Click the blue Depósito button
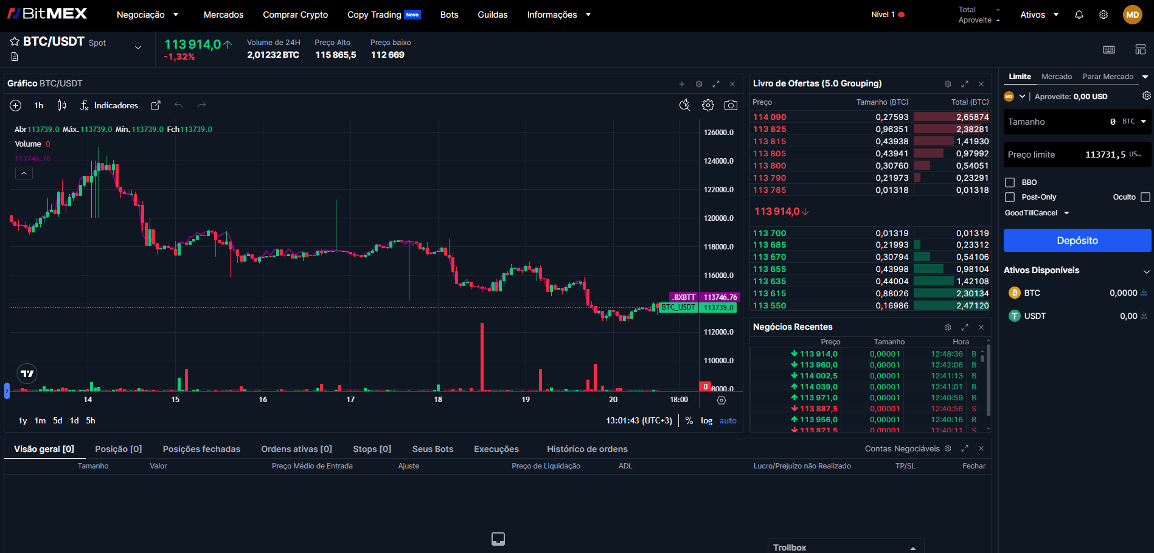Image resolution: width=1154 pixels, height=553 pixels. click(x=1077, y=240)
